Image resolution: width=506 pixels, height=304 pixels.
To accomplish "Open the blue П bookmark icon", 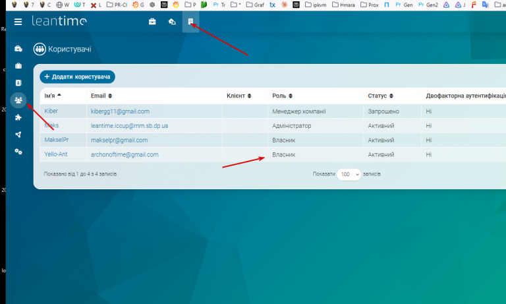I will coord(386,5).
